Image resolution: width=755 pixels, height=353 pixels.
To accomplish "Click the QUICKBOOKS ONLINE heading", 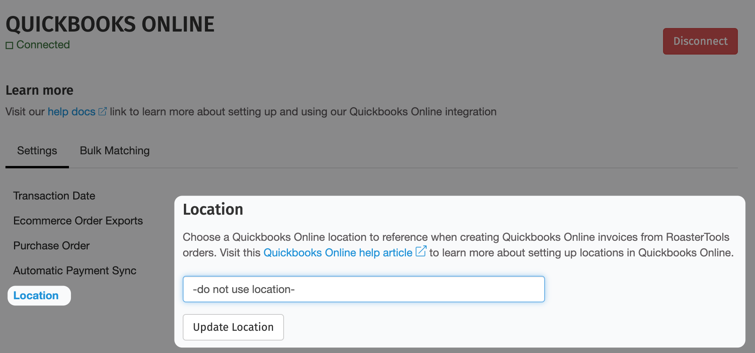I will coord(110,24).
